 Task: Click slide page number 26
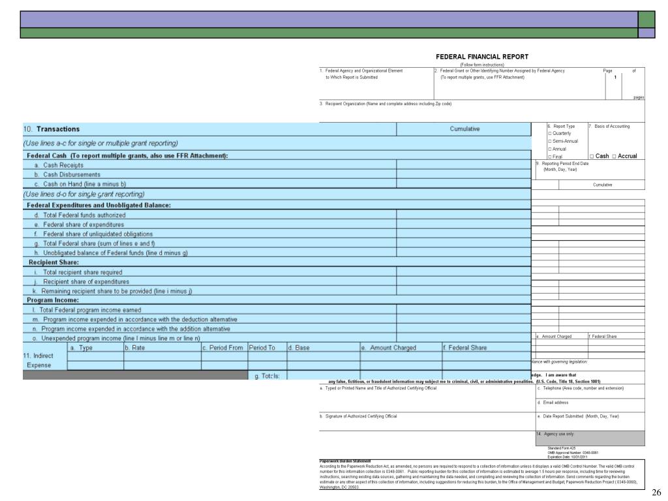pyautogui.click(x=656, y=493)
